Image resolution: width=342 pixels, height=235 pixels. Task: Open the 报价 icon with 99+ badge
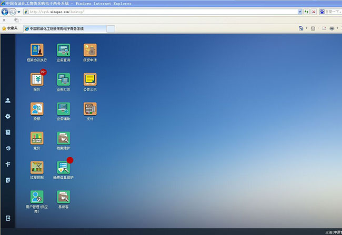coord(37,80)
